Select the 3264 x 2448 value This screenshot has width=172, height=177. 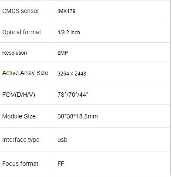coord(72,74)
